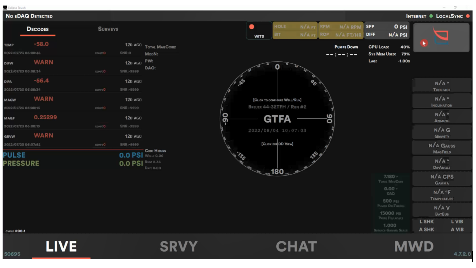476x268 pixels.
Task: Click the red WITS recording indicator
Action: click(x=252, y=27)
